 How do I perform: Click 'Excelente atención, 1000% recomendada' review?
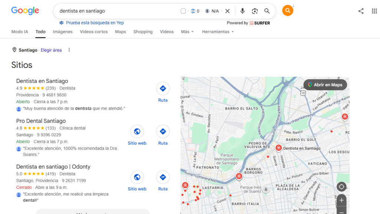[x=71, y=151]
